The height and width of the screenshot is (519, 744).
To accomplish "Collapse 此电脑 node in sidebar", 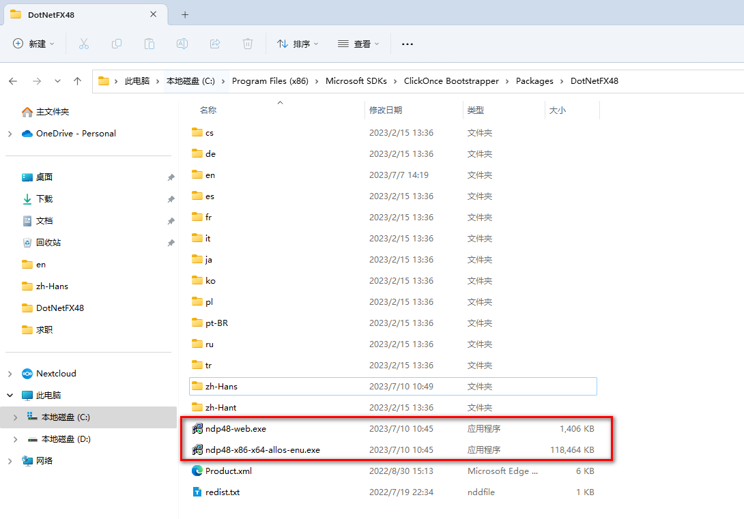I will tap(10, 396).
